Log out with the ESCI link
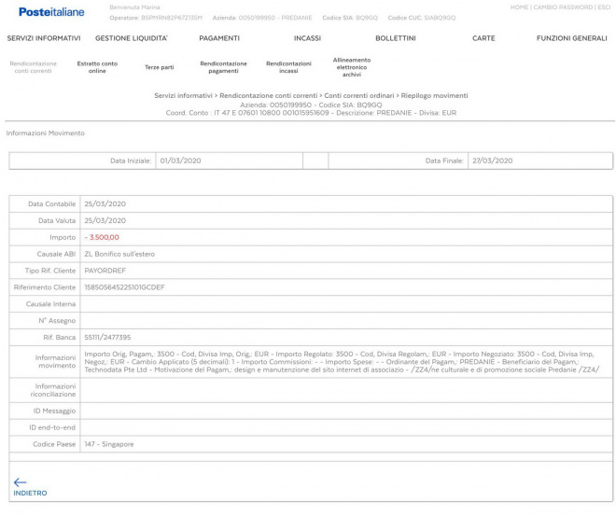616x516 pixels. (x=604, y=7)
